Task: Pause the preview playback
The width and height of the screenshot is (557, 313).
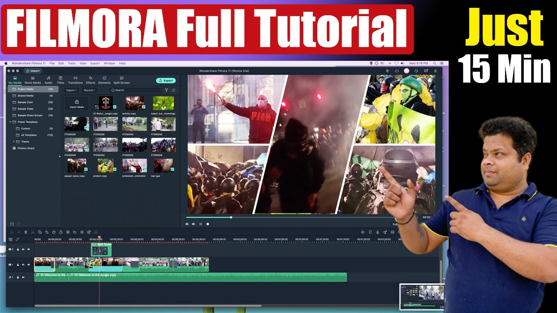Action: click(x=201, y=224)
